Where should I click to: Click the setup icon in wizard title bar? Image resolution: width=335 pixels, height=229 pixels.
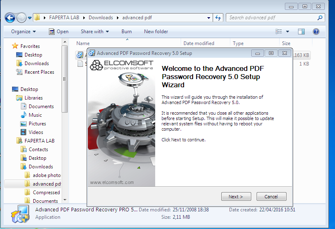tap(92, 53)
